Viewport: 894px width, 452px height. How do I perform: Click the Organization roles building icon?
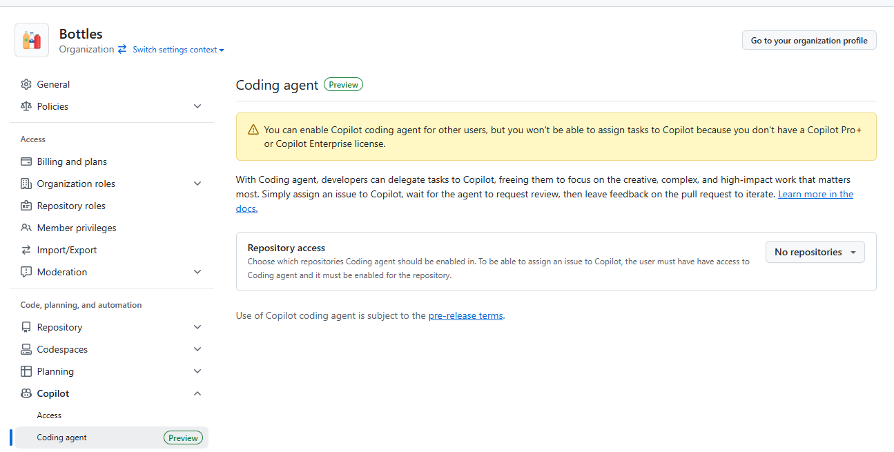pyautogui.click(x=26, y=184)
